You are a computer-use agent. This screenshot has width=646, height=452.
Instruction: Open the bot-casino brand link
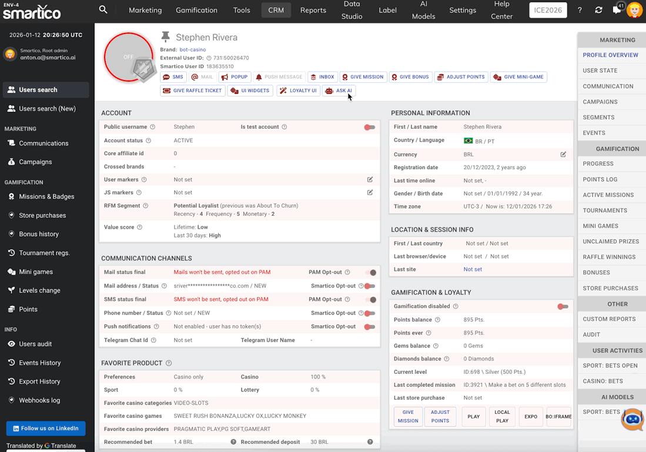point(192,50)
